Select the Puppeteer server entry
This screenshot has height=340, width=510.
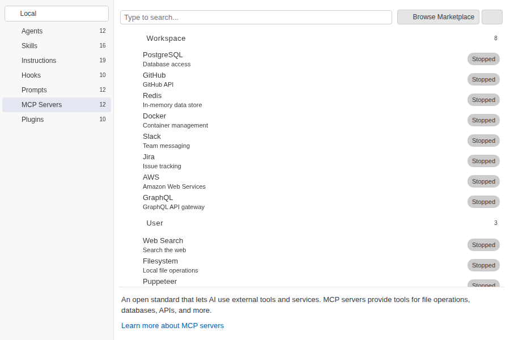click(312, 282)
